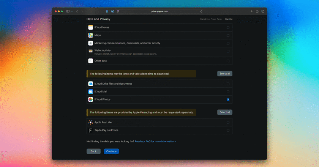Click the "iCloud Photos" label
This screenshot has height=167, width=319.
click(102, 99)
